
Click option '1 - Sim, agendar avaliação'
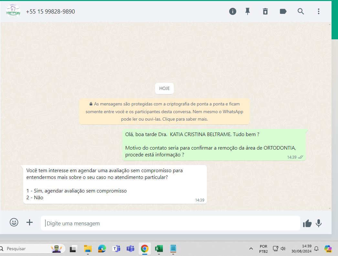(x=77, y=191)
